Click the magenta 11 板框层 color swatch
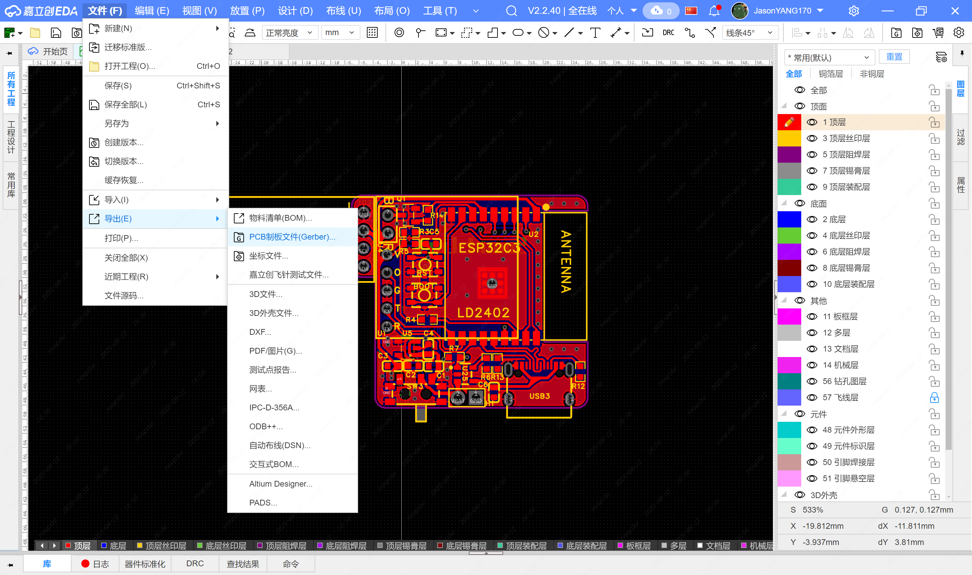 [x=789, y=317]
